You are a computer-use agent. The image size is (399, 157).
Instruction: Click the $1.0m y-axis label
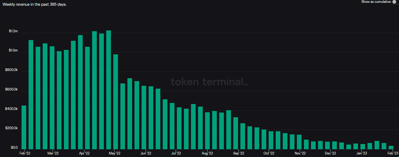pyautogui.click(x=13, y=51)
